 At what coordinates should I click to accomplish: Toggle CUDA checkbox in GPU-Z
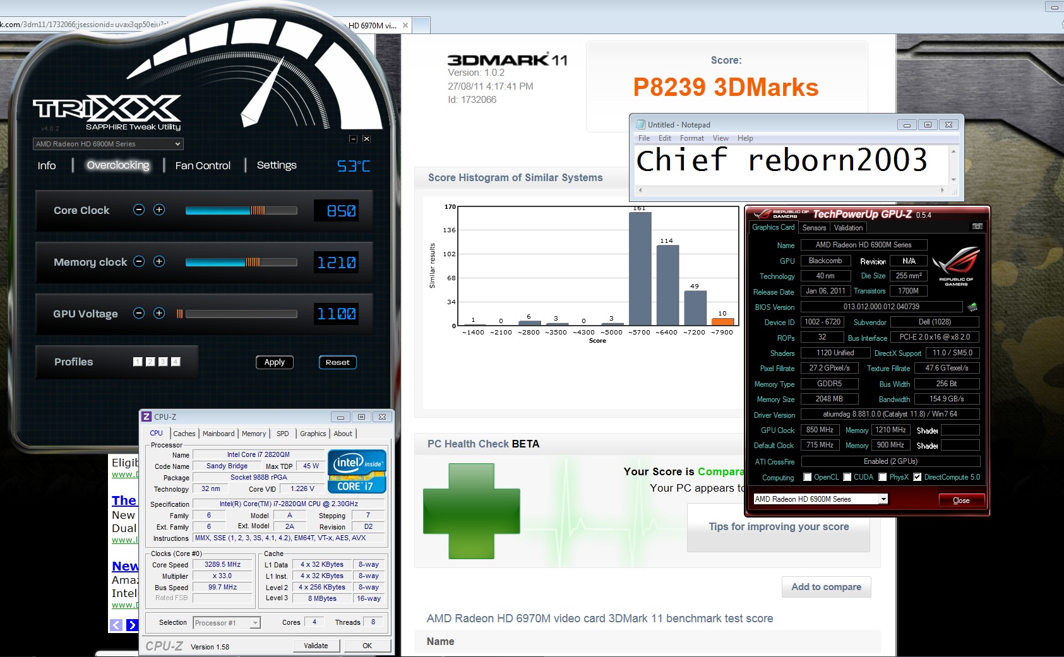pyautogui.click(x=847, y=477)
